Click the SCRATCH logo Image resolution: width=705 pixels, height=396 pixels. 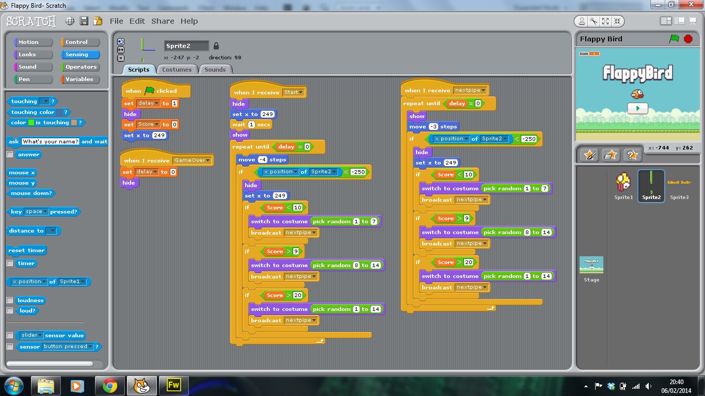[31, 21]
